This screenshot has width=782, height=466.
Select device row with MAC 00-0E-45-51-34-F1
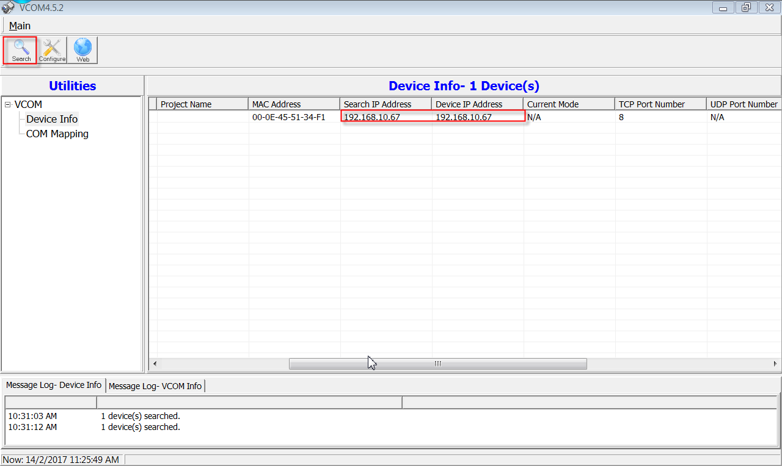(288, 117)
